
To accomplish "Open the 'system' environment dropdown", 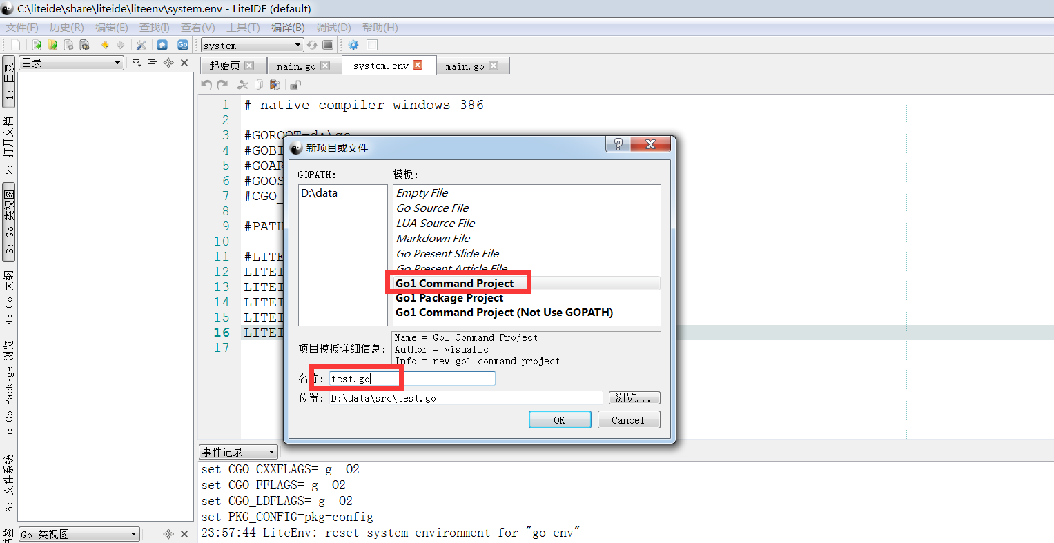I will tap(252, 46).
